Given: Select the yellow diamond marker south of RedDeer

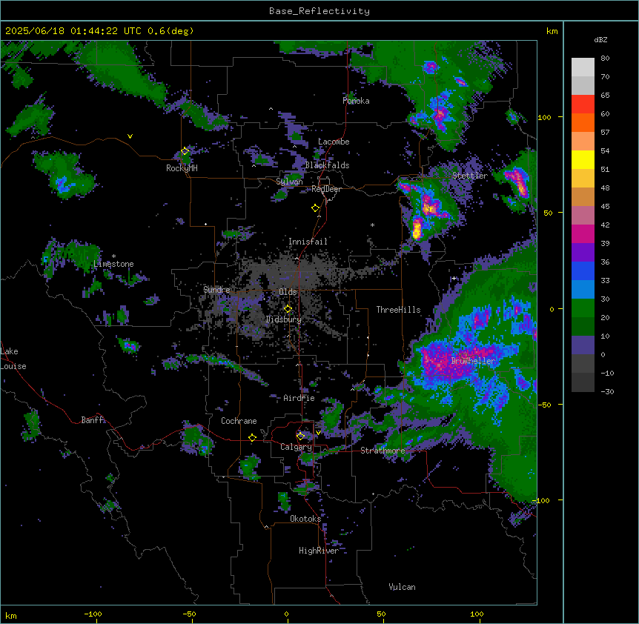Looking at the screenshot, I should click(315, 208).
